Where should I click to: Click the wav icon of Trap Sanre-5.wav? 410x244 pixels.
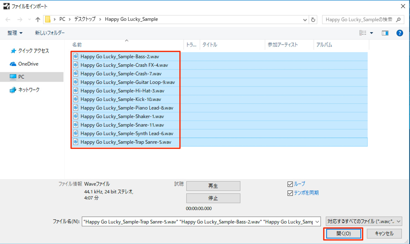click(x=76, y=142)
